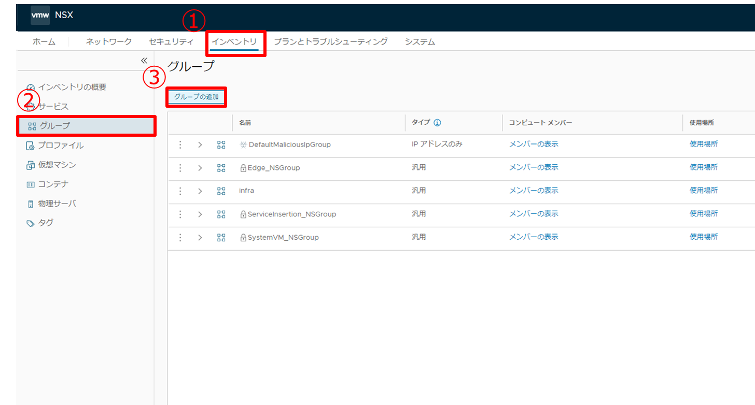Image resolution: width=755 pixels, height=405 pixels.
Task: Switch to the セキュリティ tab
Action: (x=171, y=42)
